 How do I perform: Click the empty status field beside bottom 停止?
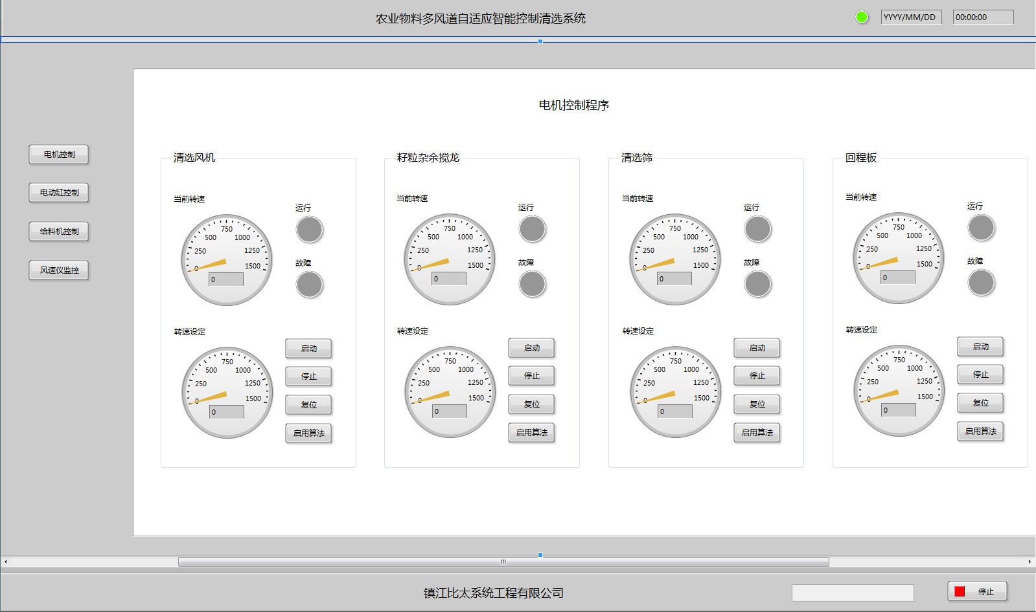click(x=853, y=593)
